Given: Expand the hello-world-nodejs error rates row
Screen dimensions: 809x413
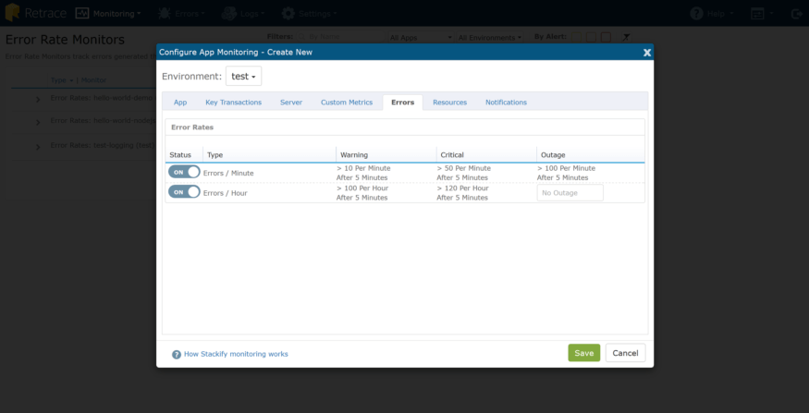Looking at the screenshot, I should click(38, 122).
